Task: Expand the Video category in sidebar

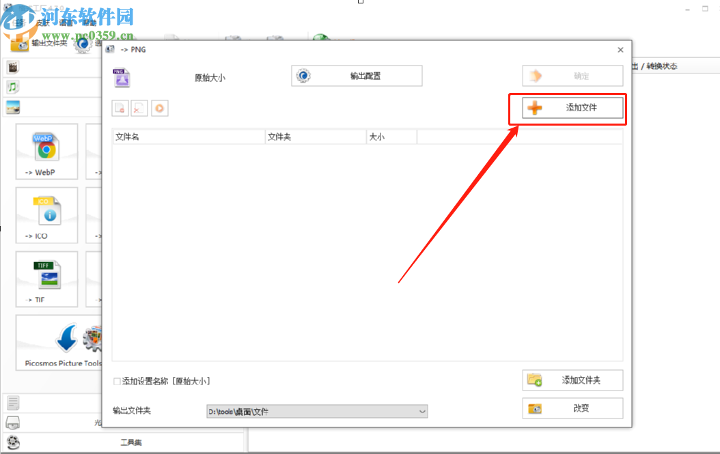Action: pyautogui.click(x=13, y=68)
